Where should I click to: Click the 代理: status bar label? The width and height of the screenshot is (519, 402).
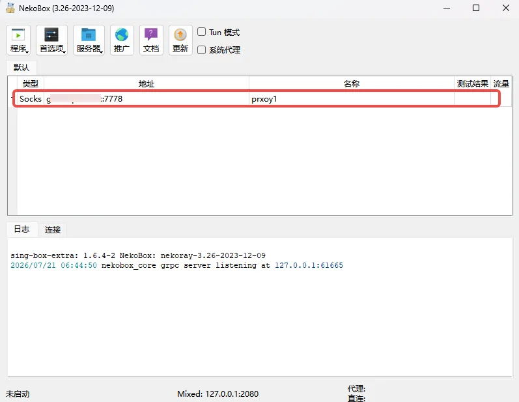(356, 388)
